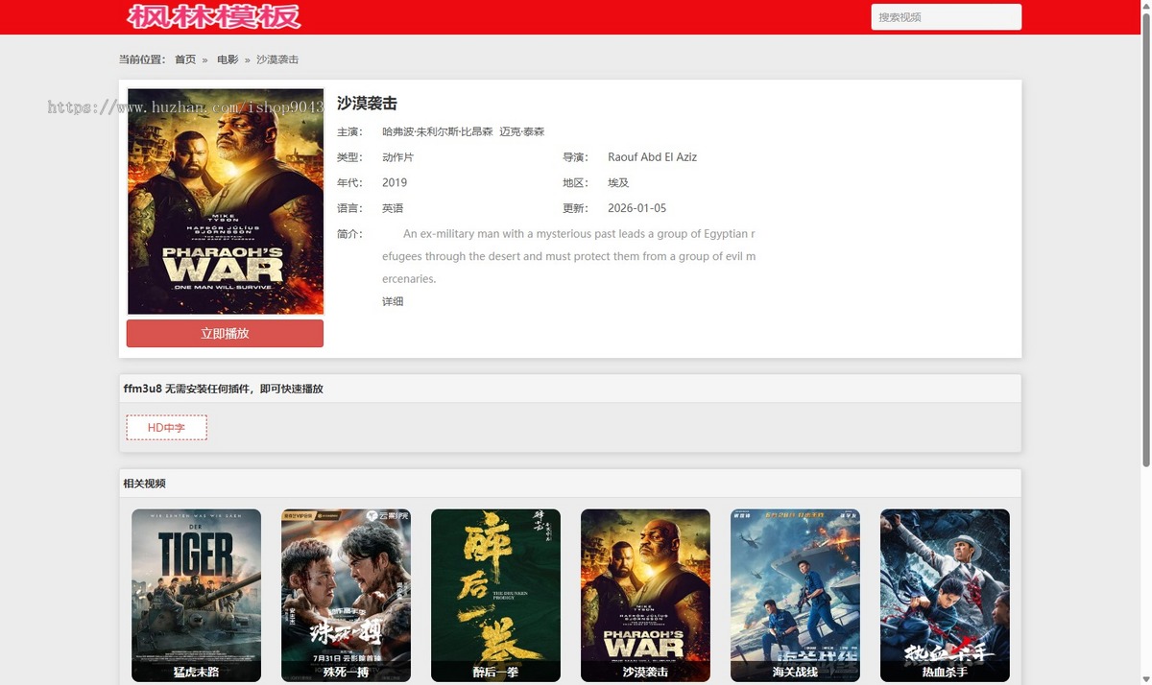Focus the 搜索视频 search field
1152x685 pixels.
[x=946, y=17]
